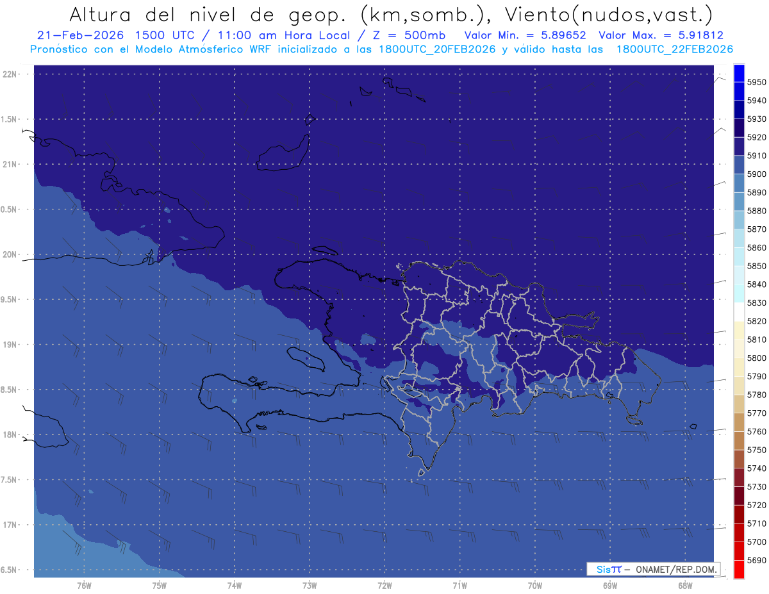
Task: Click the SisTT ONAMET/REP.DOM. logo box
Action: 653,569
